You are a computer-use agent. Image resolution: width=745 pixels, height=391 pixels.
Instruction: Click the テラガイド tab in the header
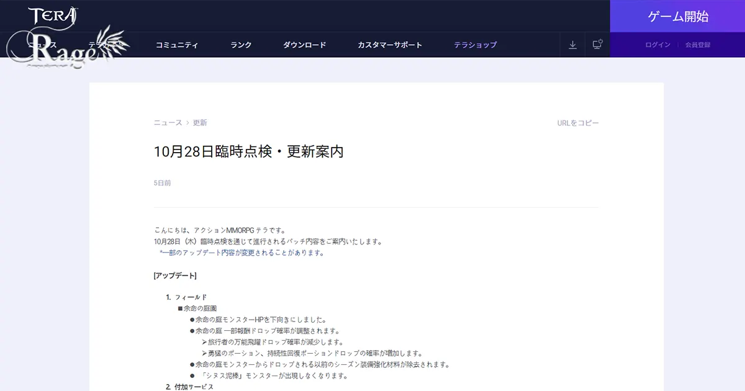103,45
